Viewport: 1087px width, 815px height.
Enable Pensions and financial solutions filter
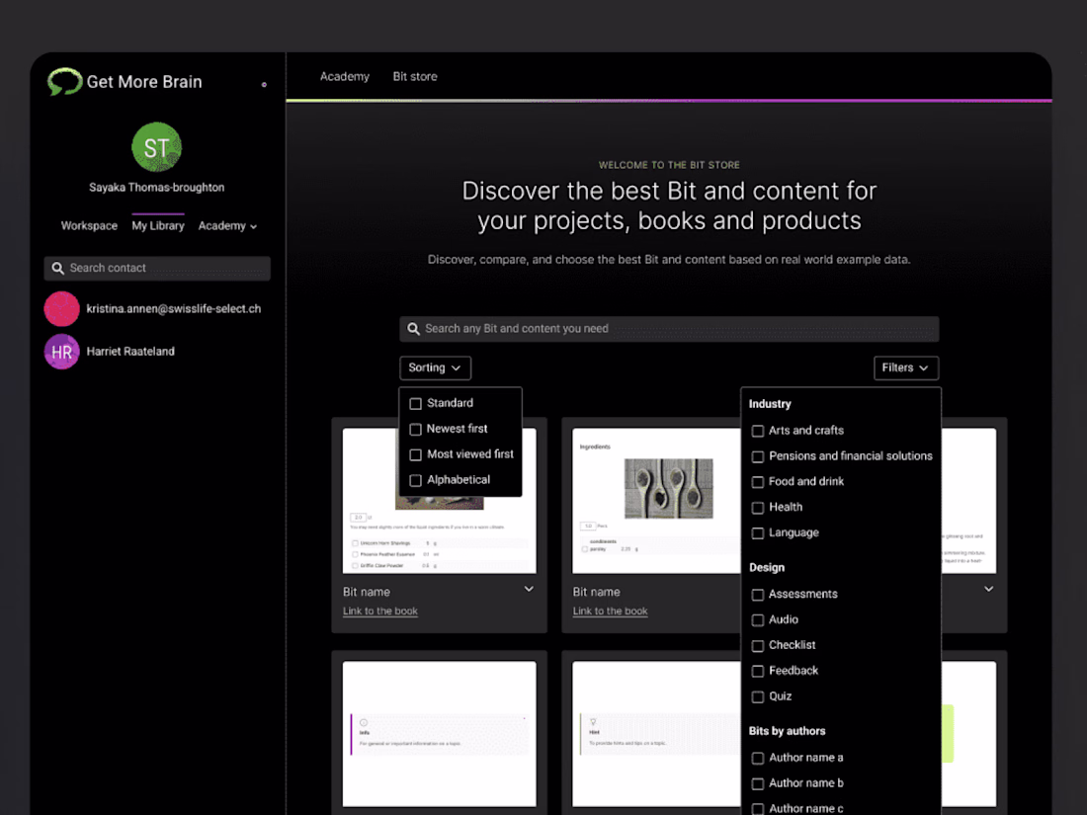click(758, 456)
